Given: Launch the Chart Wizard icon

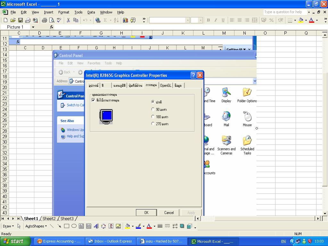Looking at the screenshot, I should point(126,20).
